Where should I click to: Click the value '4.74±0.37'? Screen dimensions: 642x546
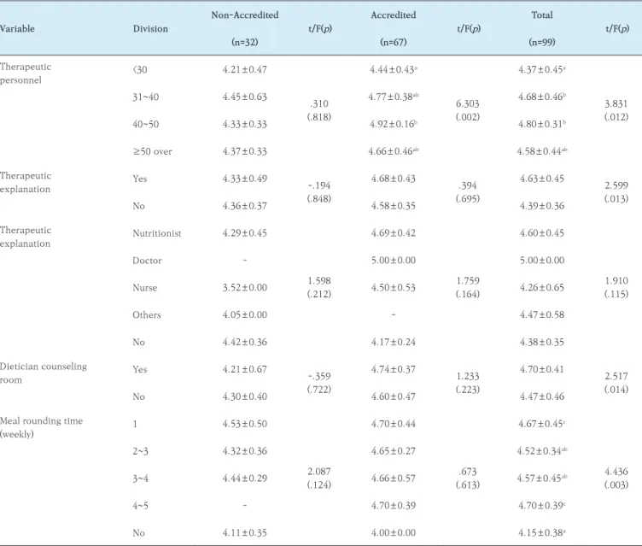pyautogui.click(x=394, y=369)
